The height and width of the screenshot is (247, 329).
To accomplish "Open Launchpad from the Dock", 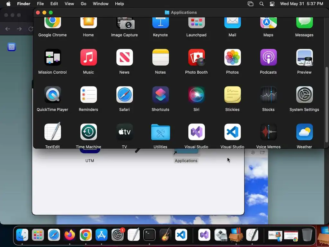I will 38,235.
